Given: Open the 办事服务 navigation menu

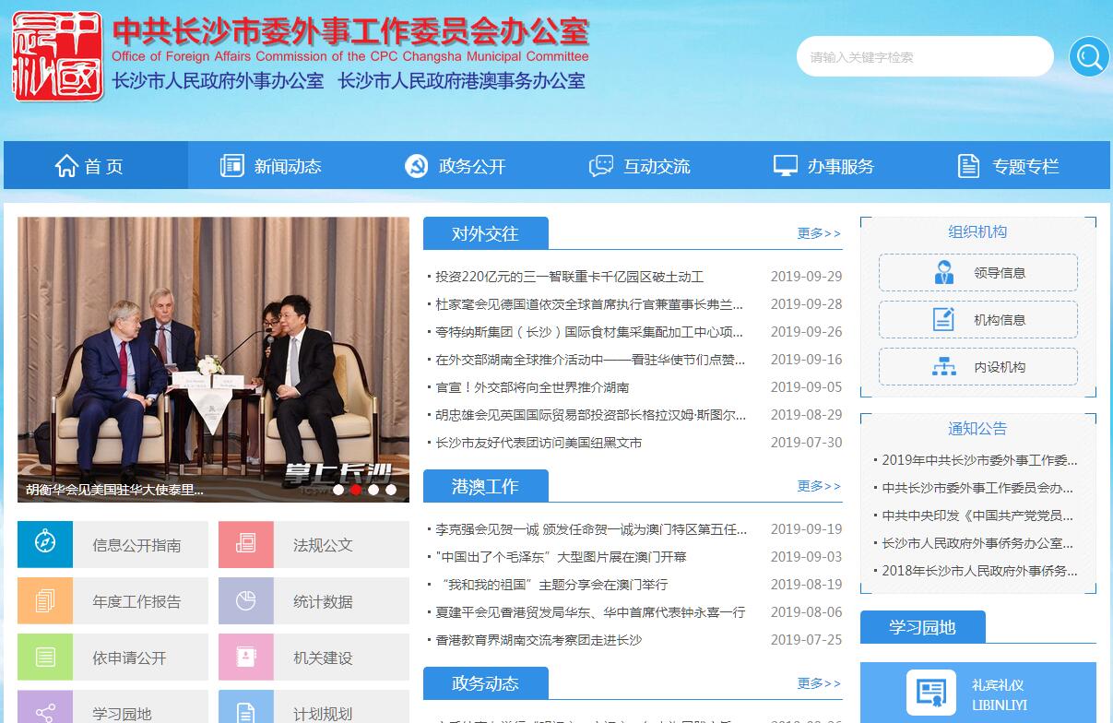Looking at the screenshot, I should 823,166.
